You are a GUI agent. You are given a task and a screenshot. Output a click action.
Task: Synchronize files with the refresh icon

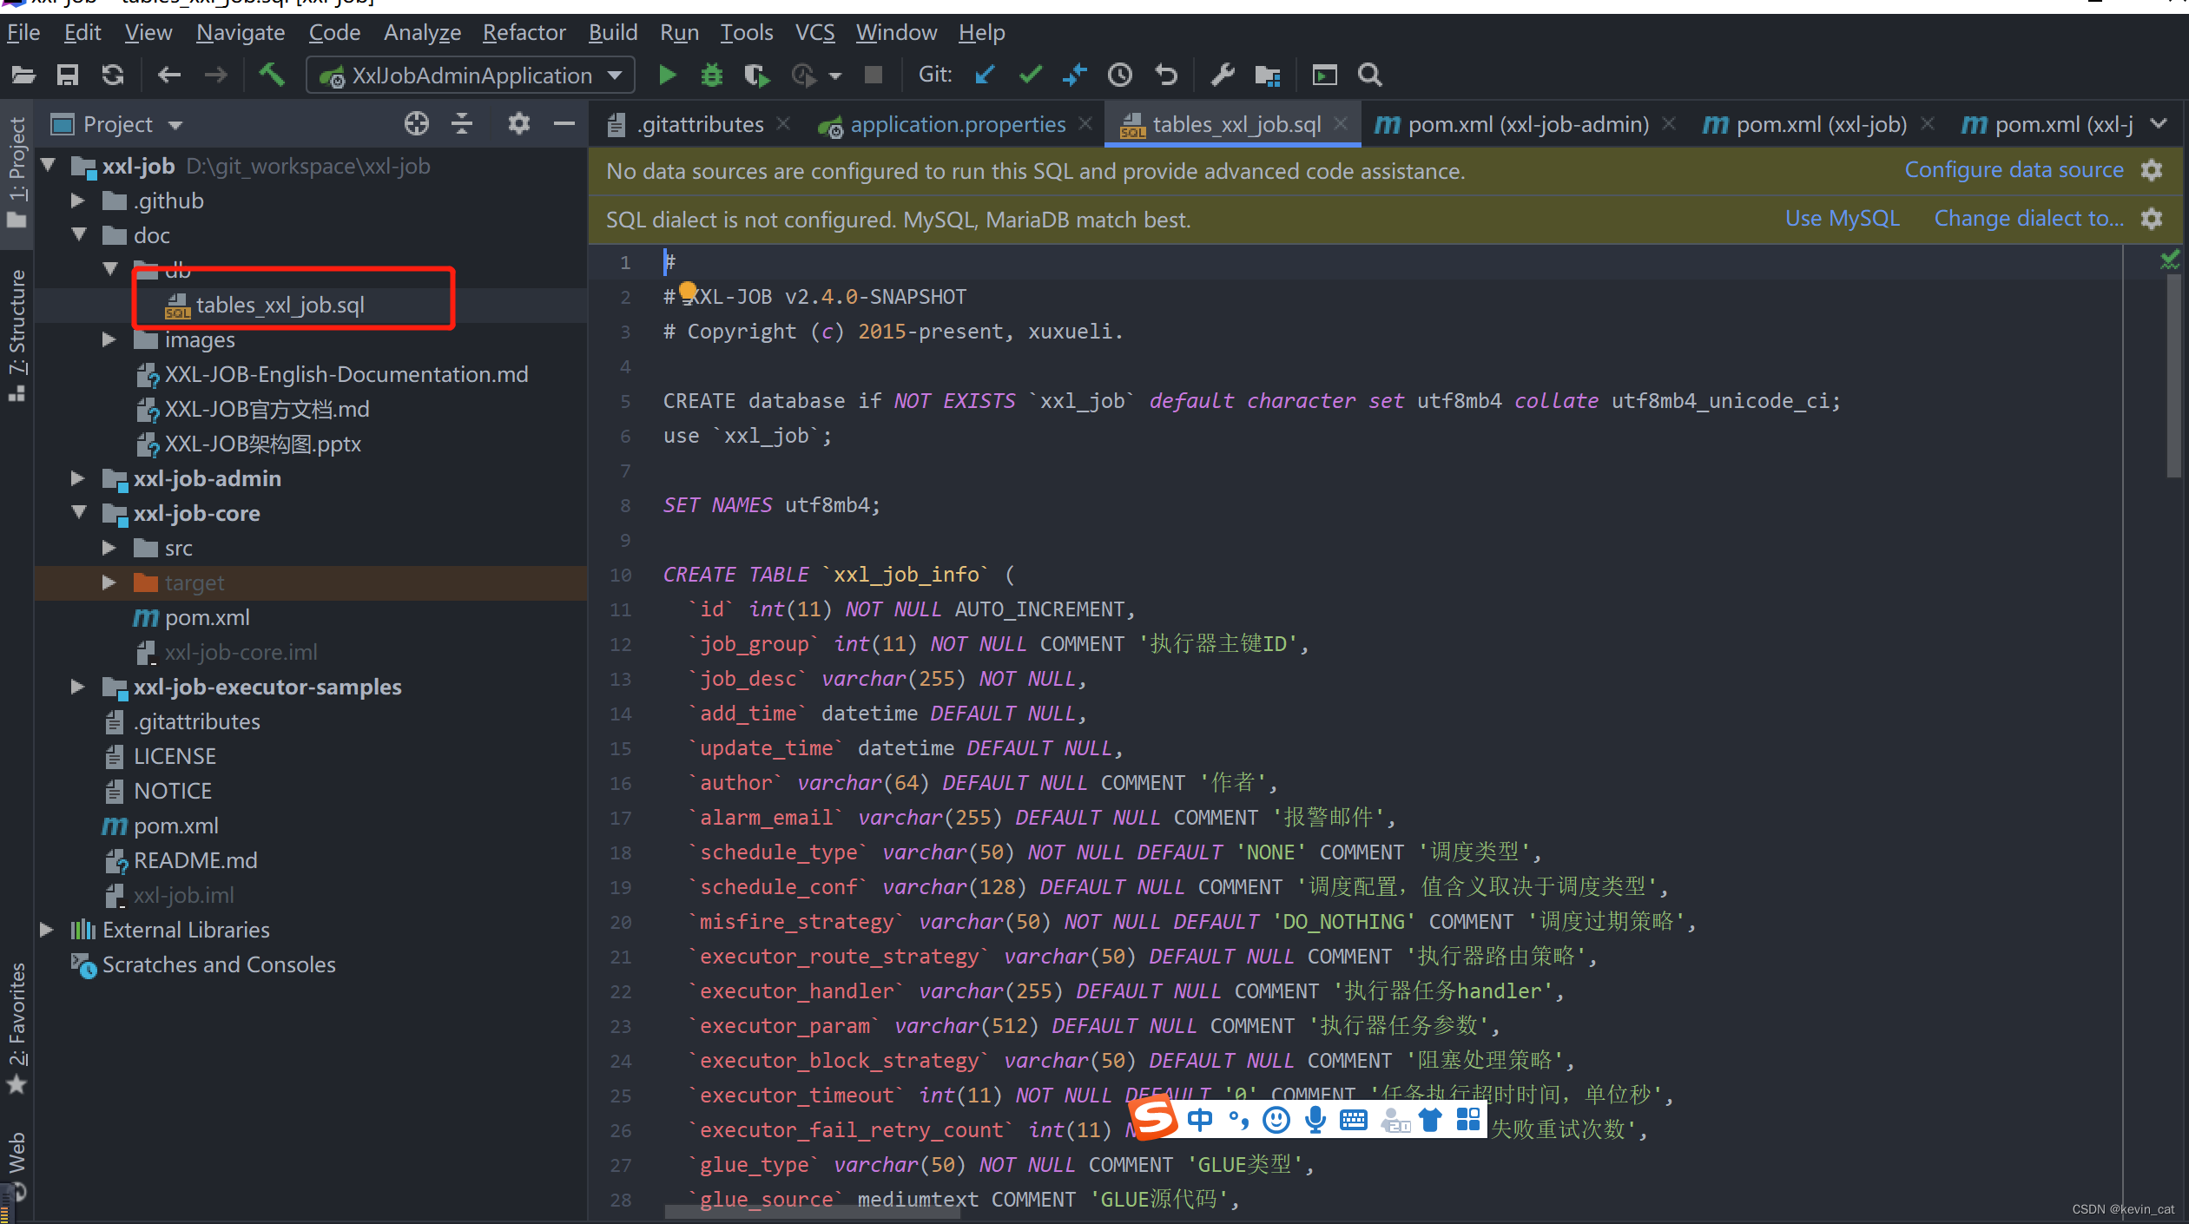(113, 76)
